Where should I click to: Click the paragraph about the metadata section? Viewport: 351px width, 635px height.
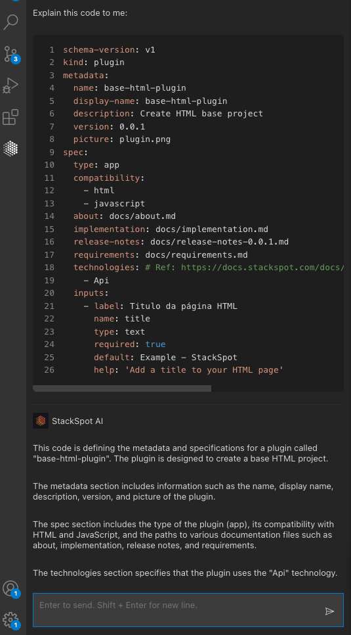pos(183,491)
